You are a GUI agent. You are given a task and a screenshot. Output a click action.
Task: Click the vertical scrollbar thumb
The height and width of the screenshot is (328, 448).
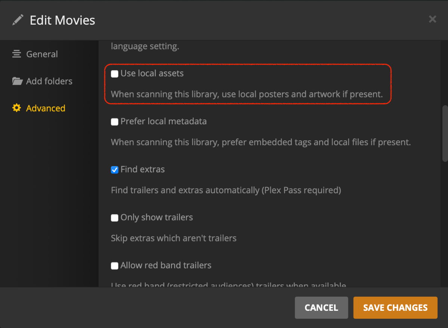click(445, 134)
